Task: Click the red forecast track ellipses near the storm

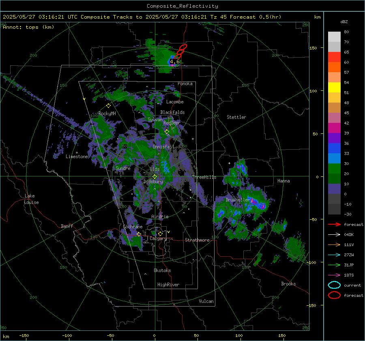Action: click(x=180, y=51)
